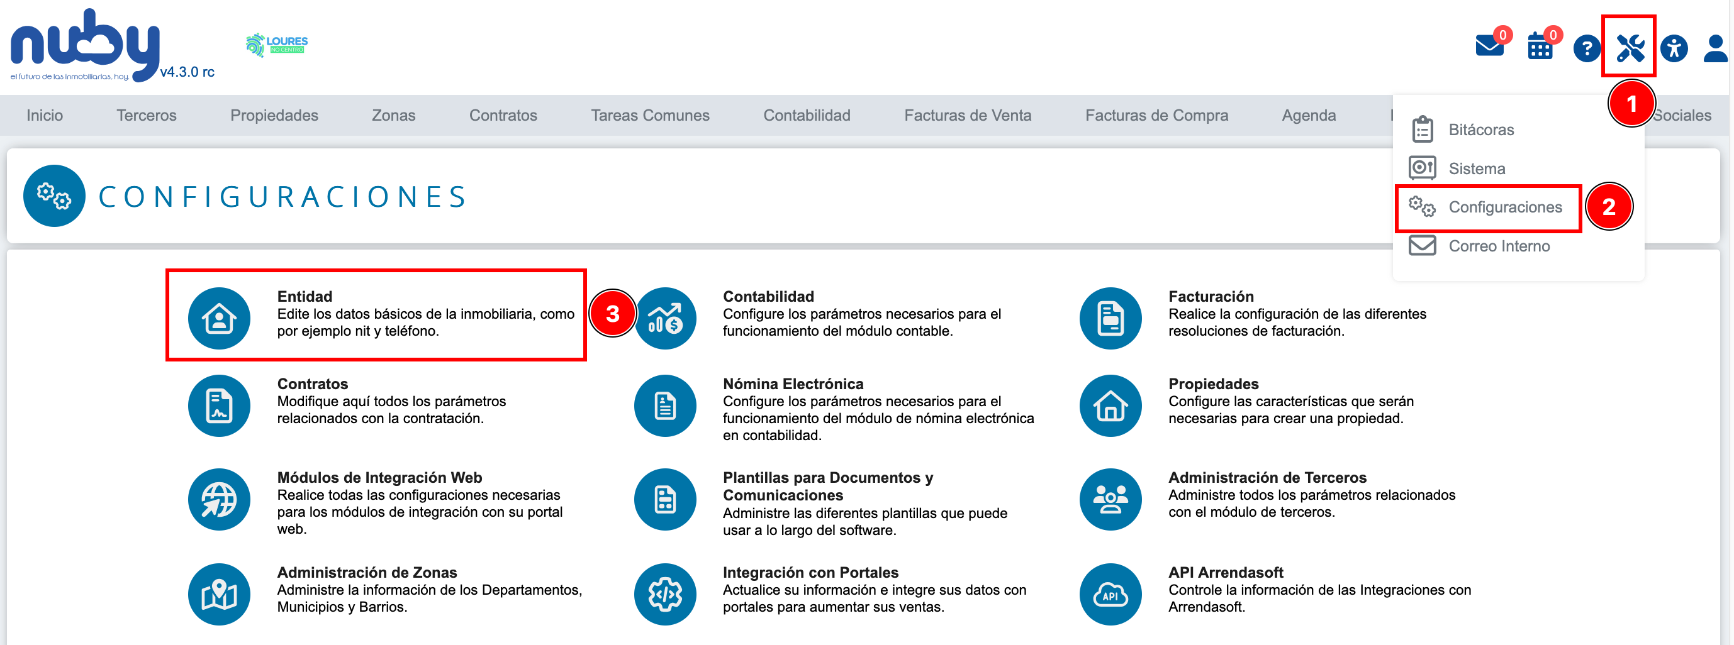Image resolution: width=1734 pixels, height=645 pixels.
Task: Open the Facturas de Venta tab
Action: pyautogui.click(x=967, y=115)
